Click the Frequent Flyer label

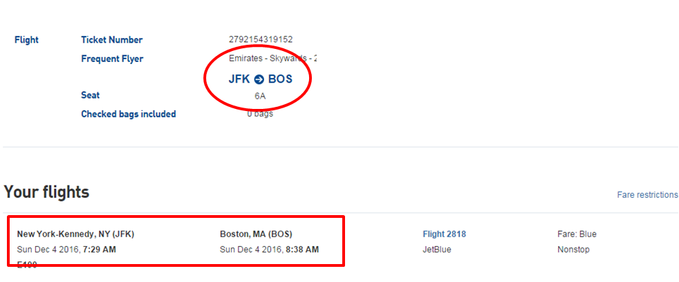coord(112,59)
